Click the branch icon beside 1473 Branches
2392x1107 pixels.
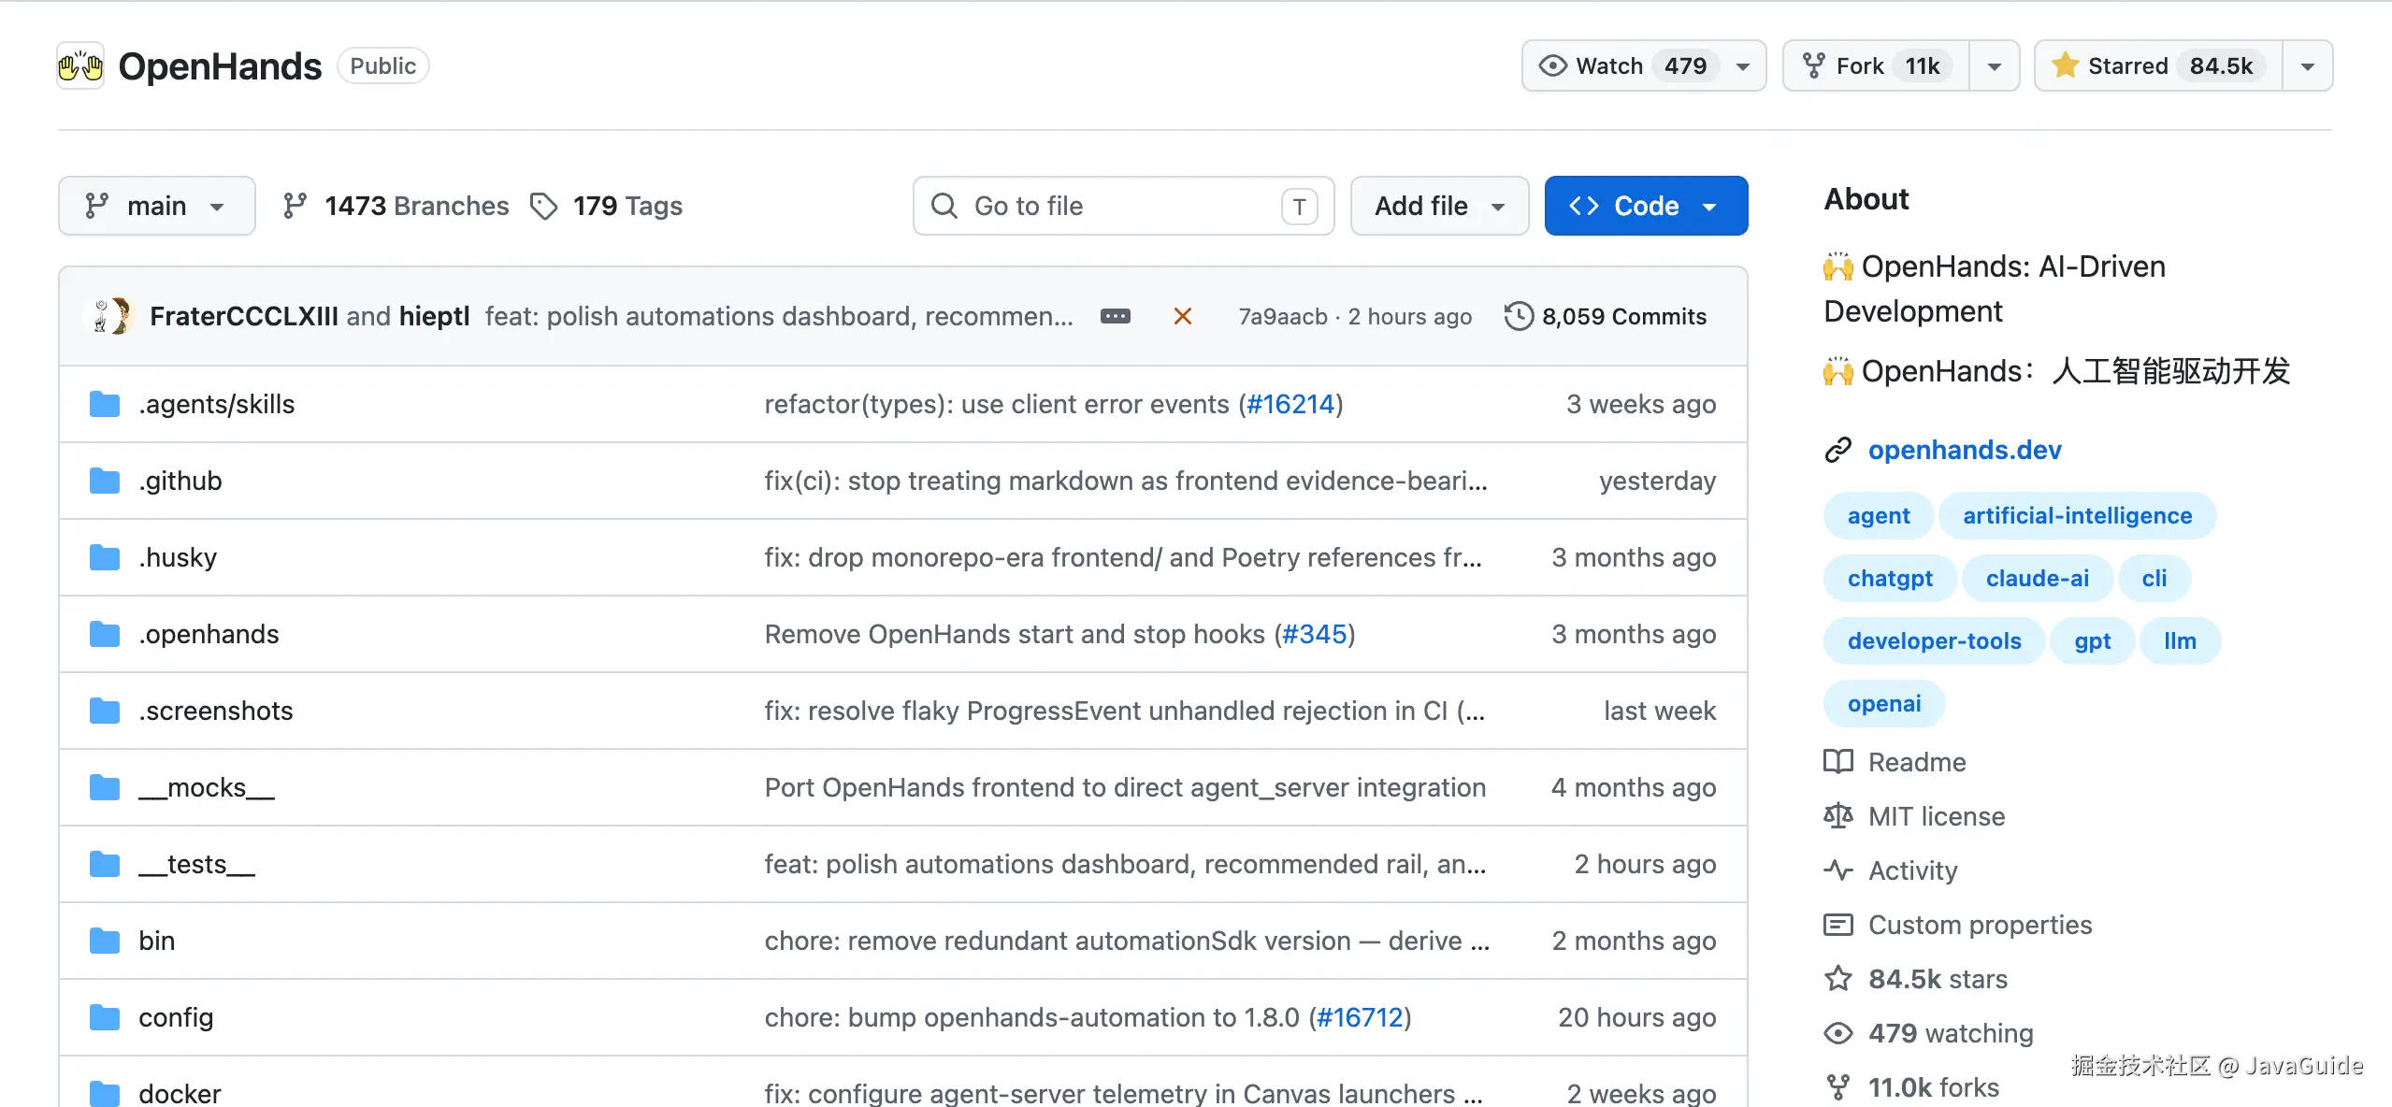click(295, 206)
